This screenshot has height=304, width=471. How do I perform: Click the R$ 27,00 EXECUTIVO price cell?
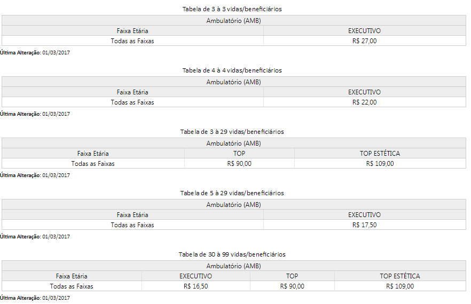tap(364, 41)
